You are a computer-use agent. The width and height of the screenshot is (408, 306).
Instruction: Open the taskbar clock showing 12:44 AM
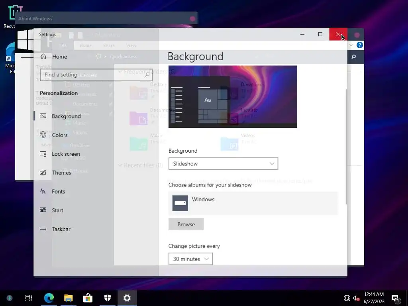pos(374,298)
